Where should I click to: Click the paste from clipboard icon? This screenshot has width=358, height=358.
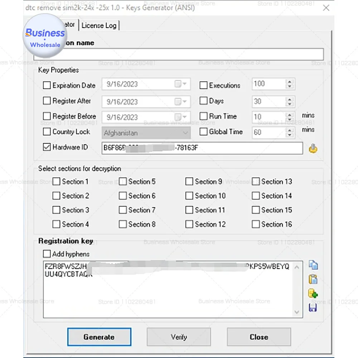coord(313,279)
